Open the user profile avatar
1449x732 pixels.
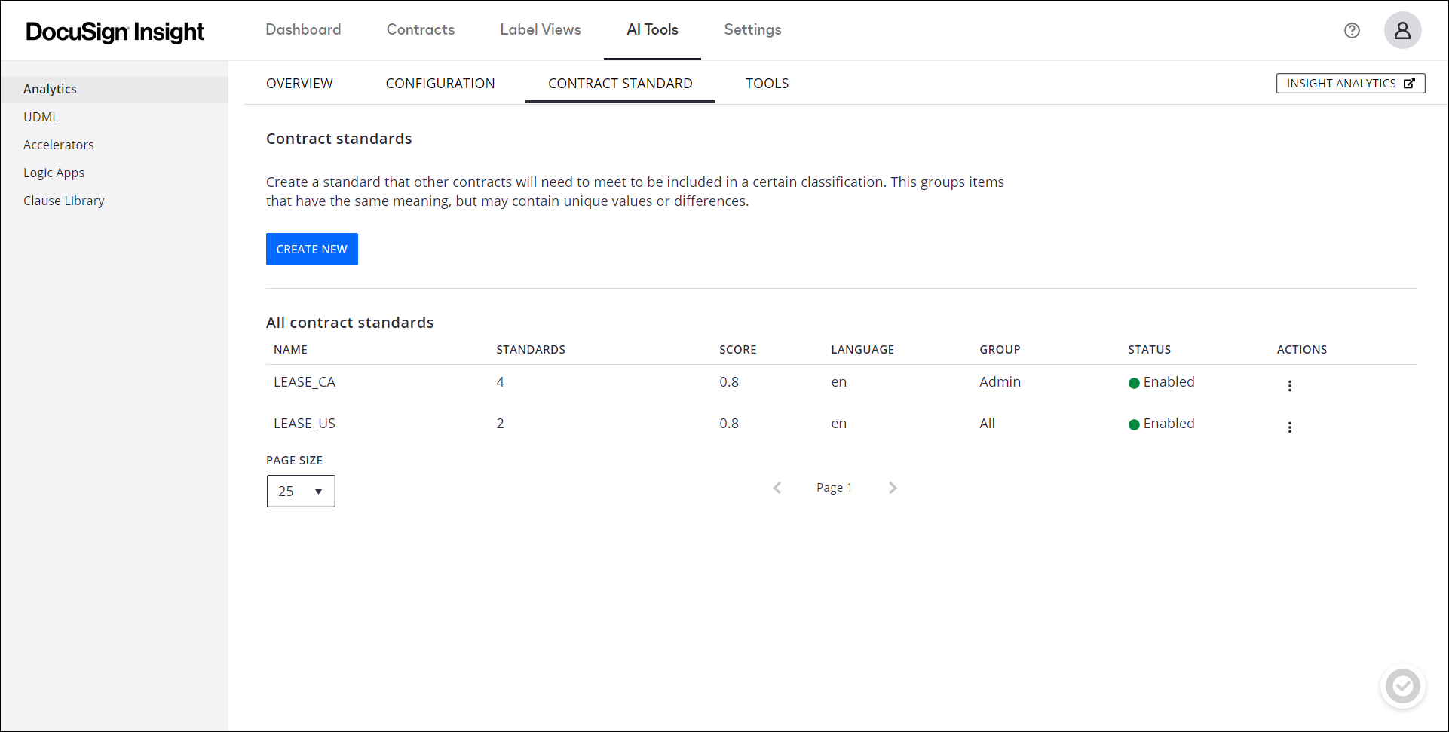tap(1402, 30)
